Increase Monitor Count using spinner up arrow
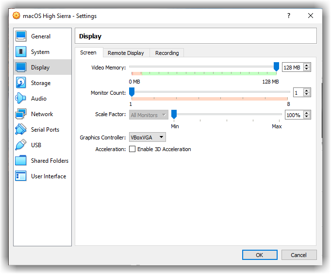The width and height of the screenshot is (331, 274). [307, 91]
